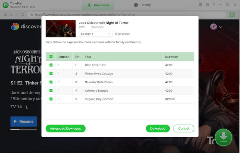Uncheck the Glen Tavern Inn episode
The height and width of the screenshot is (153, 240).
coord(51,65)
